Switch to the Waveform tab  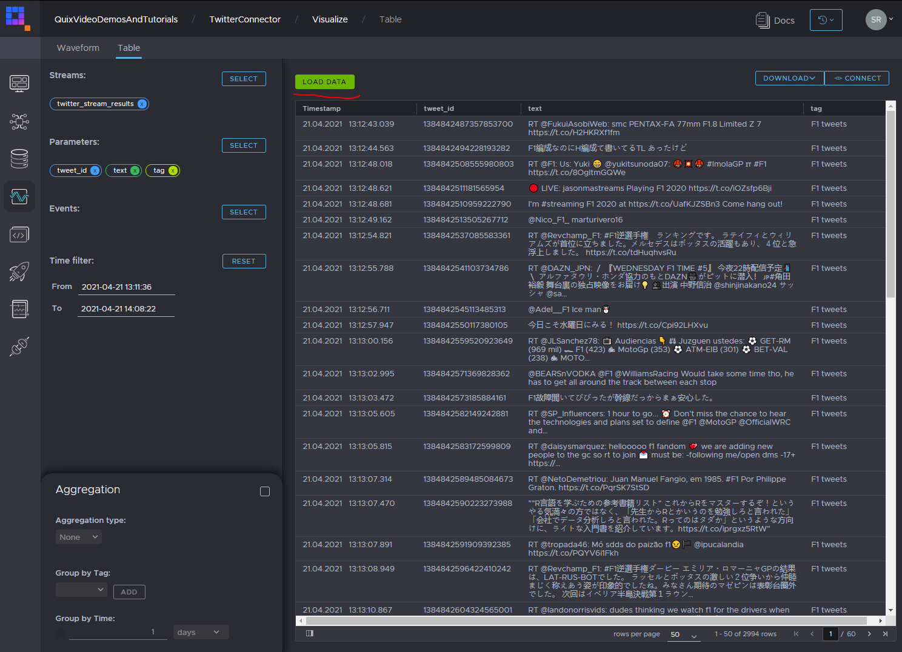tap(78, 48)
